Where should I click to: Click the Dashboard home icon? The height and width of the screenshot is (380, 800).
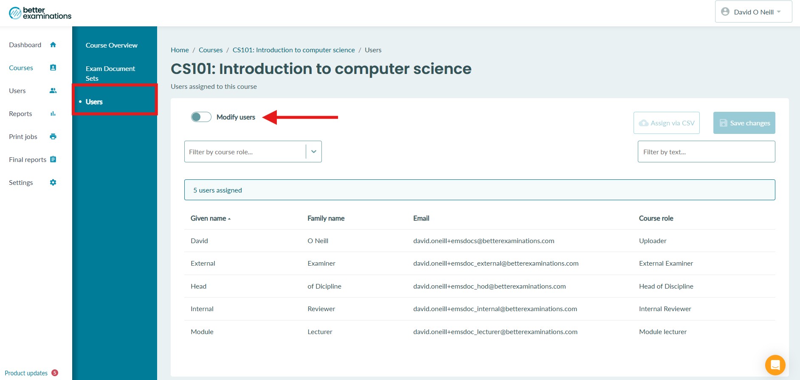click(53, 45)
